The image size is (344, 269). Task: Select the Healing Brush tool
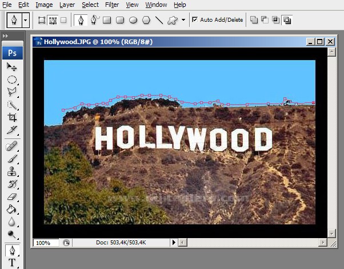pos(11,146)
